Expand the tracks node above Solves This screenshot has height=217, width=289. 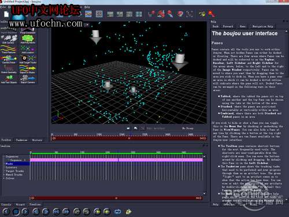tap(3, 175)
